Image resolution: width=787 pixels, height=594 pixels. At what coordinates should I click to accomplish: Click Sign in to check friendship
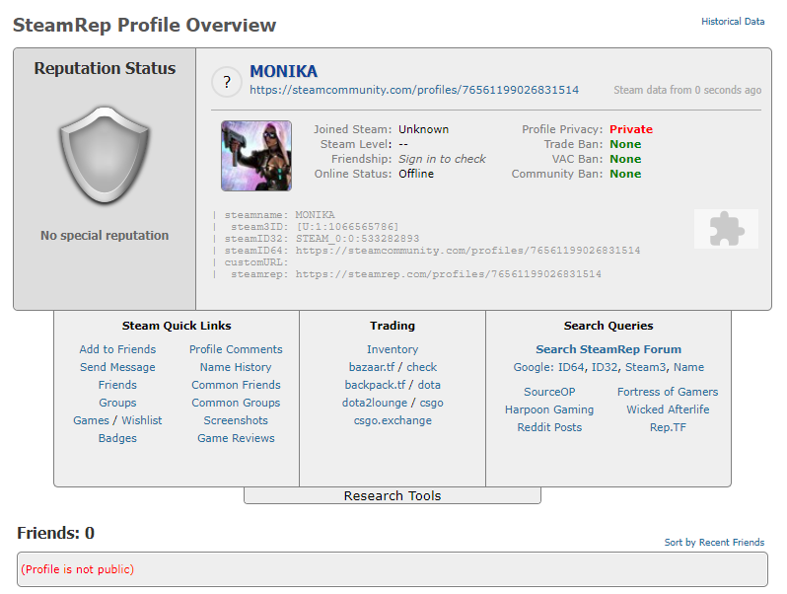point(442,159)
